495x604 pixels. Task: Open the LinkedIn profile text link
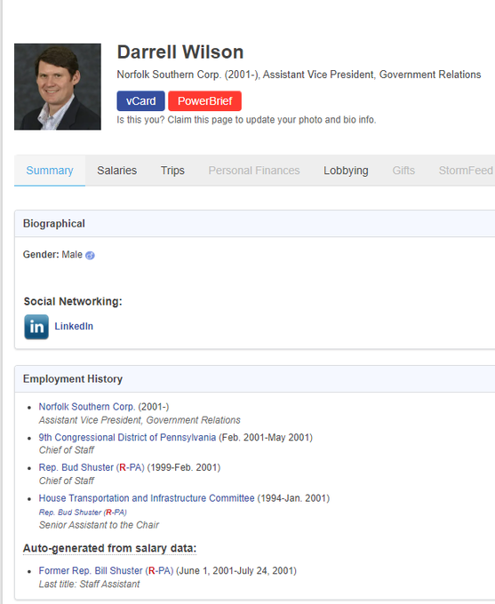[74, 326]
